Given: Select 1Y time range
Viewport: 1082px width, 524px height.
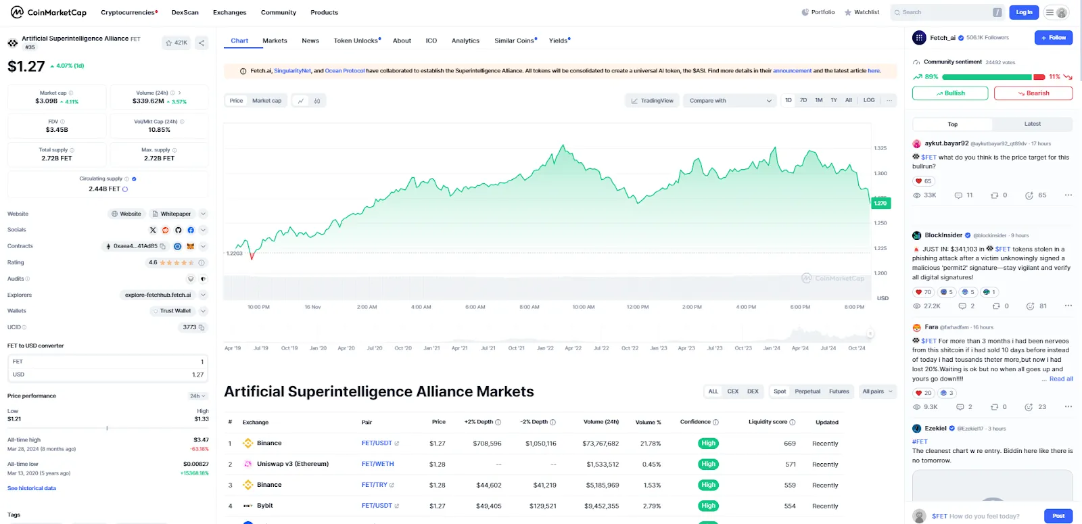Looking at the screenshot, I should [834, 100].
